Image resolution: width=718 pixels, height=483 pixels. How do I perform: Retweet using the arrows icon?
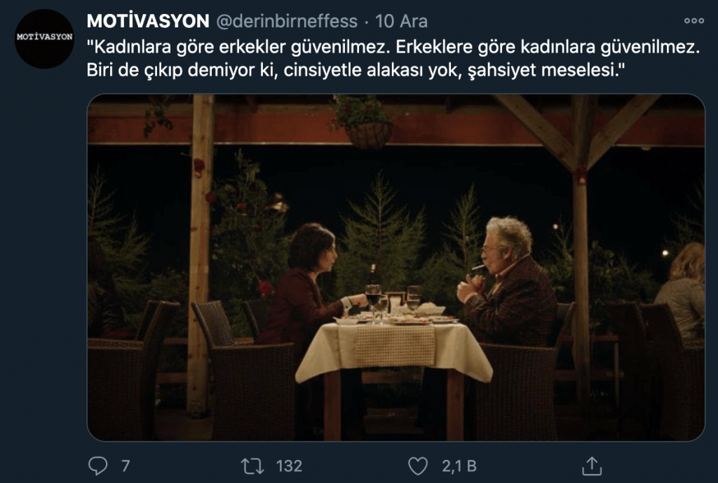pos(252,466)
